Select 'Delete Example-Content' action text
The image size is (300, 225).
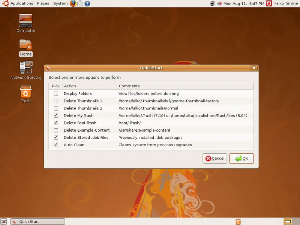click(x=87, y=130)
